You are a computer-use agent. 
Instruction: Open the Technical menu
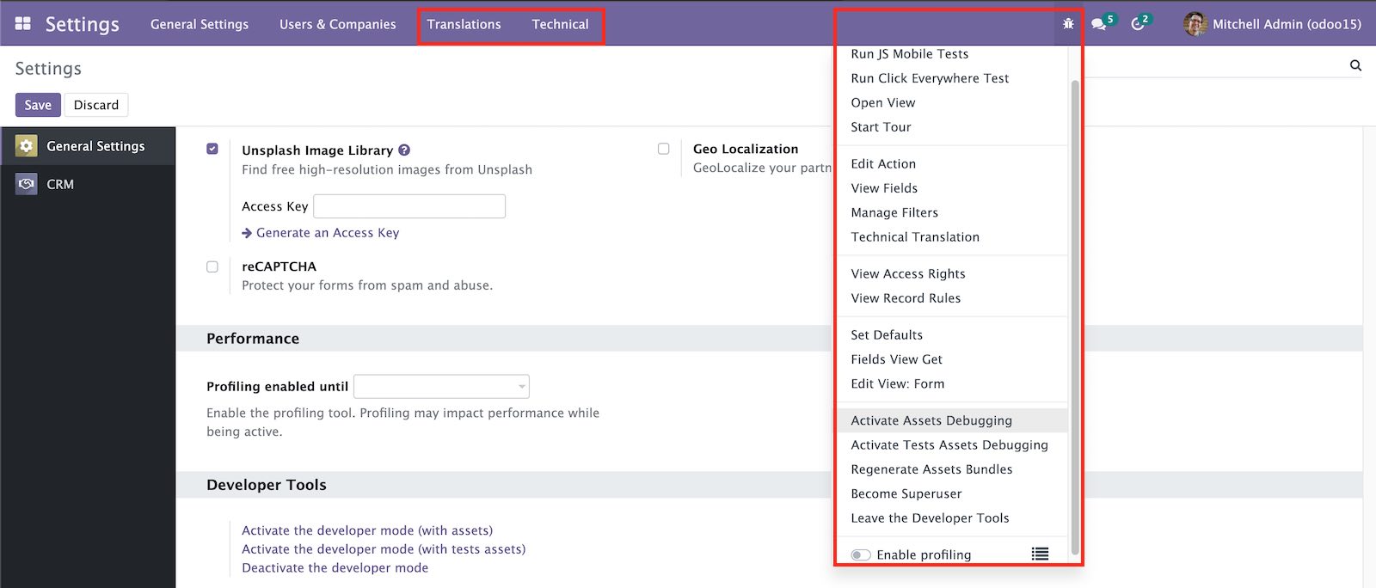click(x=561, y=24)
